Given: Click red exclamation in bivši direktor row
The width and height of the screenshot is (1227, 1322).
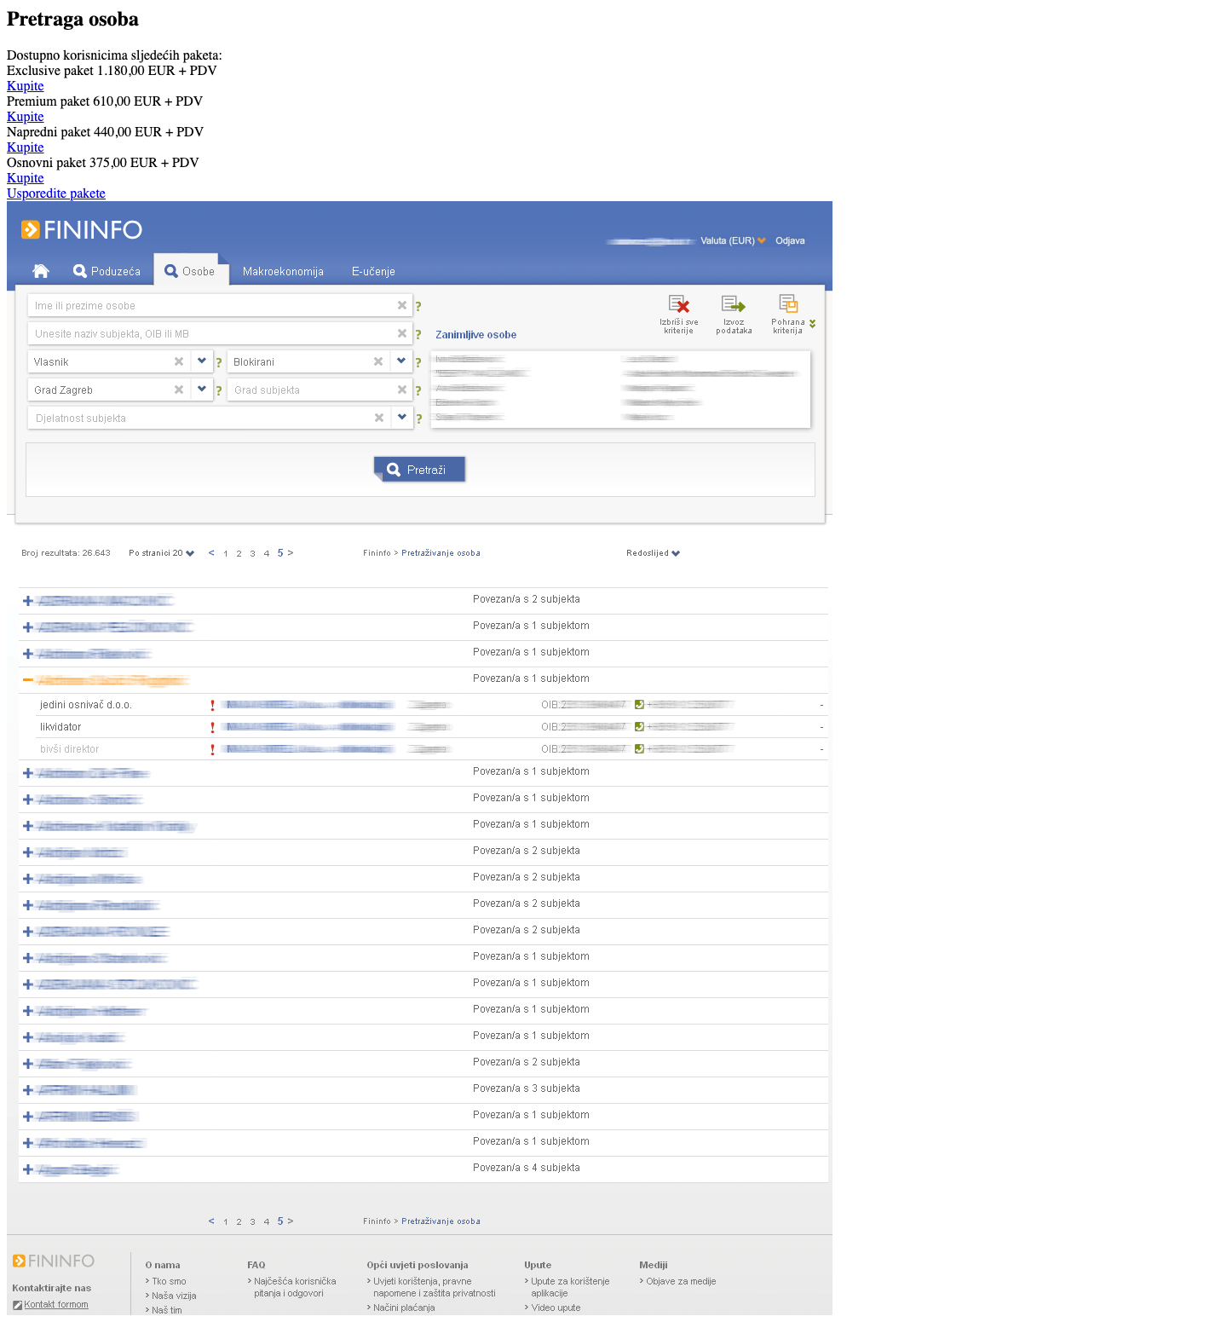Looking at the screenshot, I should point(212,749).
